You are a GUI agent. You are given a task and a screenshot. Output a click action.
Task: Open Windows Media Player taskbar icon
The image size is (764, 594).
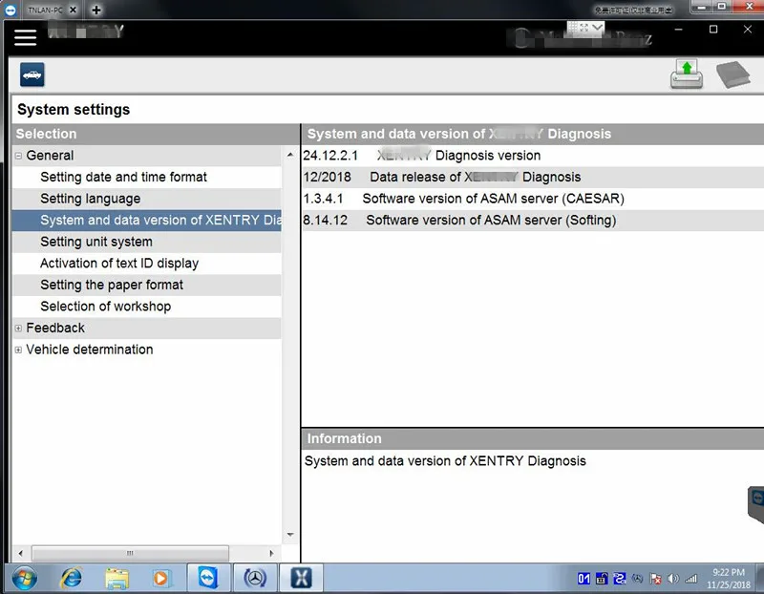tap(160, 579)
